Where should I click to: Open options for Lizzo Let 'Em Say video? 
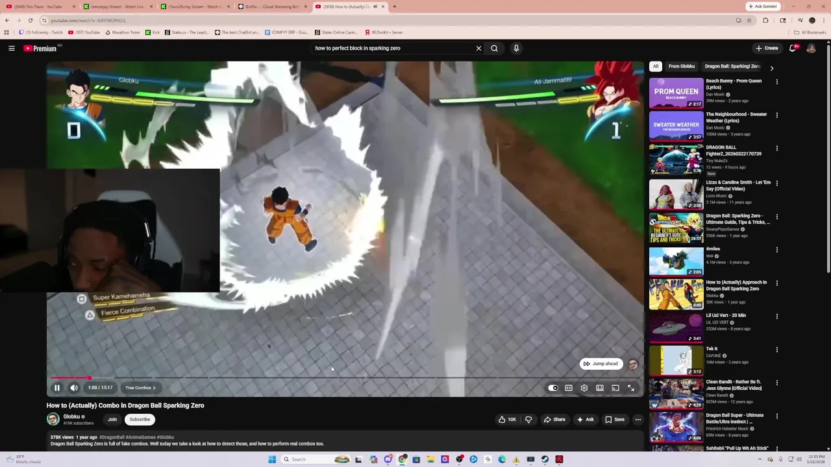776,184
